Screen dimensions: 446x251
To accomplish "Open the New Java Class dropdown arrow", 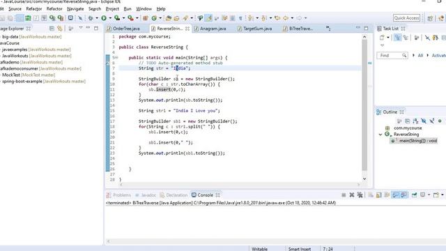I will [160, 18].
